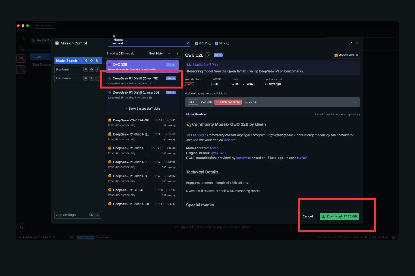Expand the Q3_K_L download option dropdown
The height and width of the screenshot is (276, 415).
point(272,102)
